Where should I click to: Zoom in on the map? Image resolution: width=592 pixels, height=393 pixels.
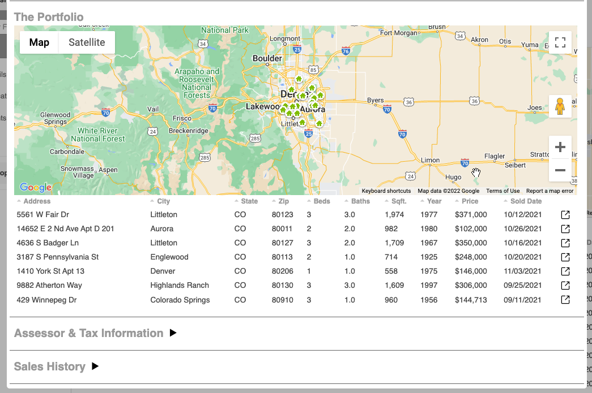(x=560, y=147)
